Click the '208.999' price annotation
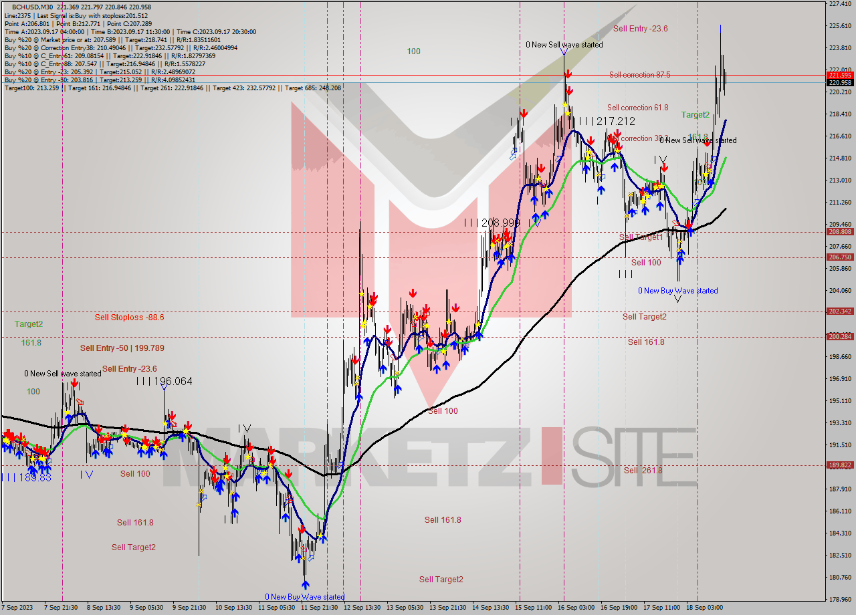 (501, 222)
